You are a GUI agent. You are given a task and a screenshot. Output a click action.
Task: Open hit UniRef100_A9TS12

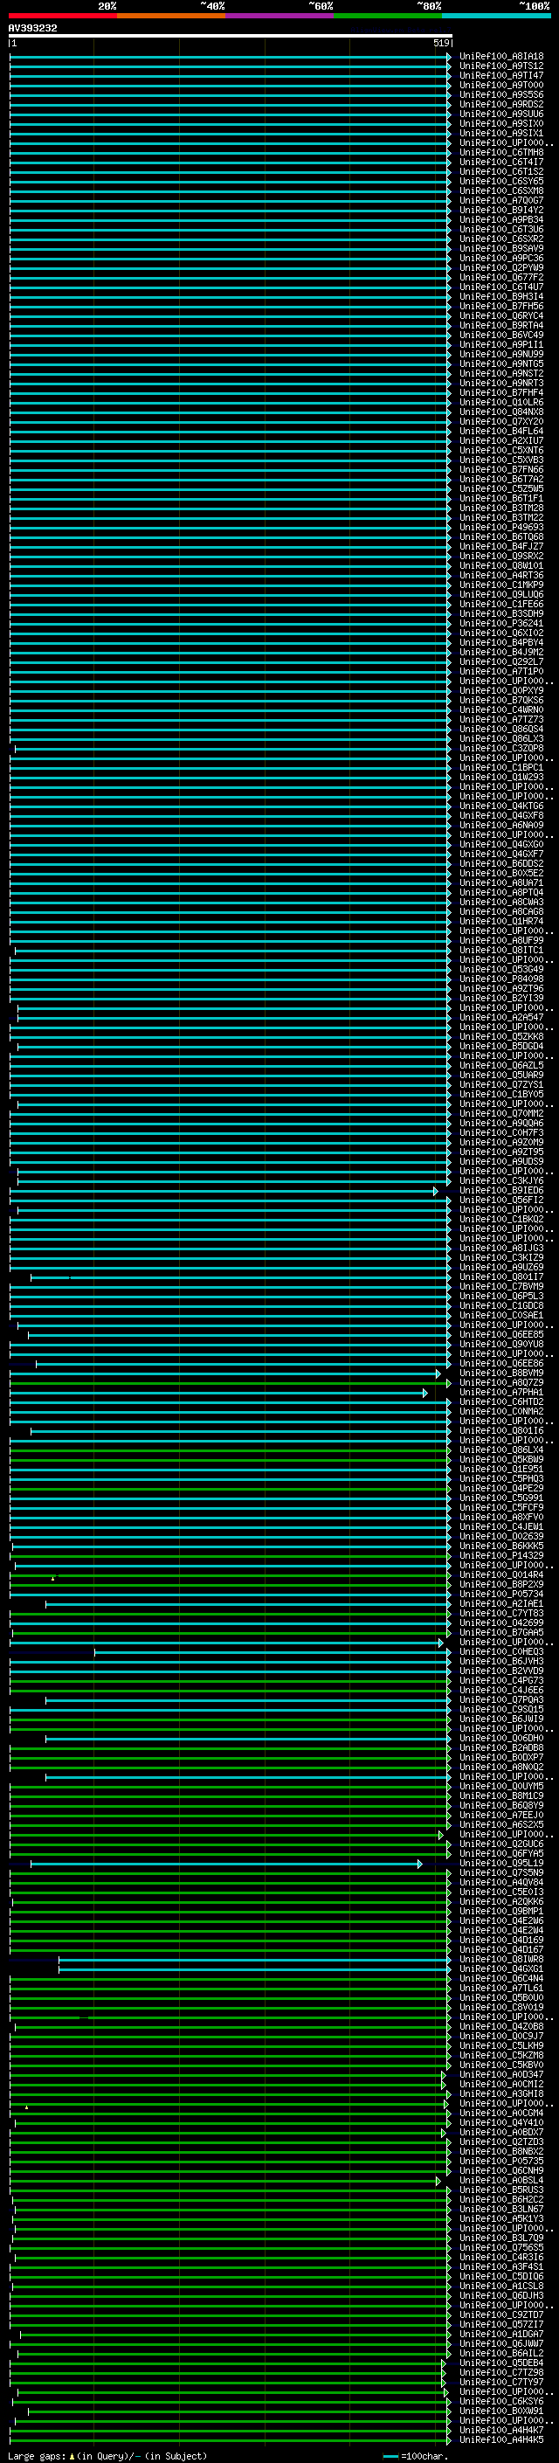(501, 66)
